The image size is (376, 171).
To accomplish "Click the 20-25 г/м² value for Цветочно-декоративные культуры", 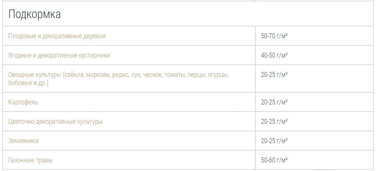I will (x=274, y=122).
